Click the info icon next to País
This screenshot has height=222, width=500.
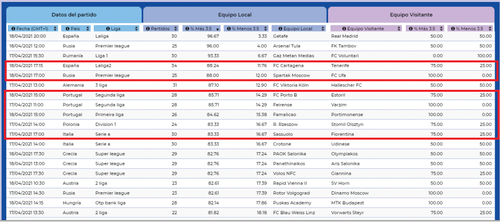click(x=67, y=29)
